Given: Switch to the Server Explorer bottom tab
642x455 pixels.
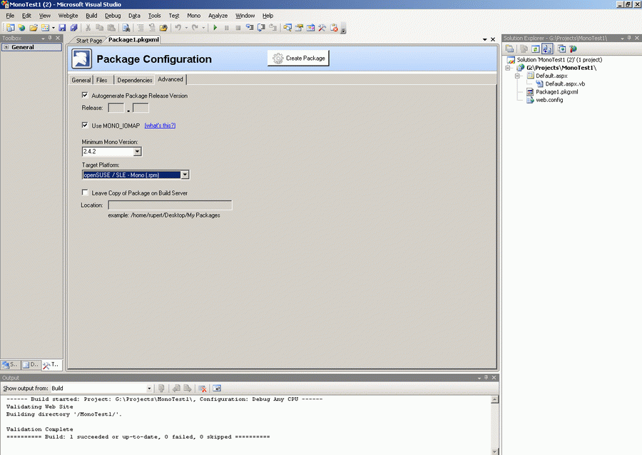Looking at the screenshot, I should 10,364.
